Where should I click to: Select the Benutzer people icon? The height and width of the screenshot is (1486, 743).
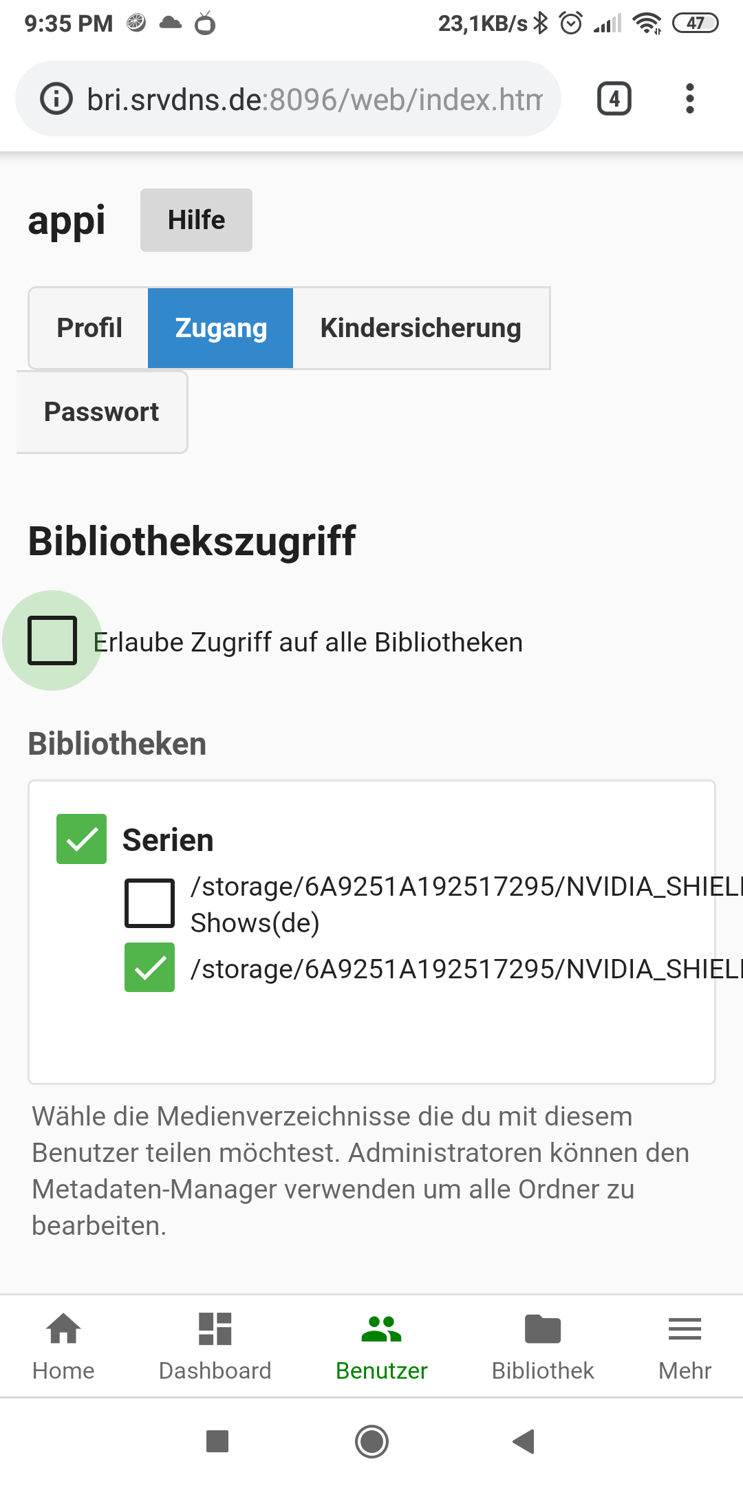click(x=381, y=1328)
